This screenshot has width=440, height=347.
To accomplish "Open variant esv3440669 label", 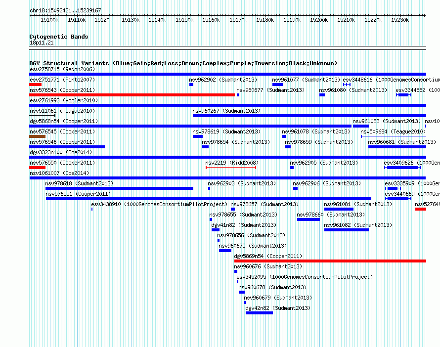I will 412,194.
